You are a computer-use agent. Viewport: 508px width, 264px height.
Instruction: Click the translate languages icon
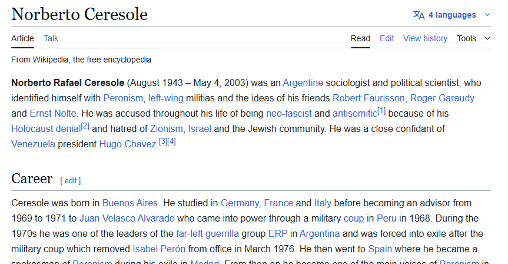[419, 15]
